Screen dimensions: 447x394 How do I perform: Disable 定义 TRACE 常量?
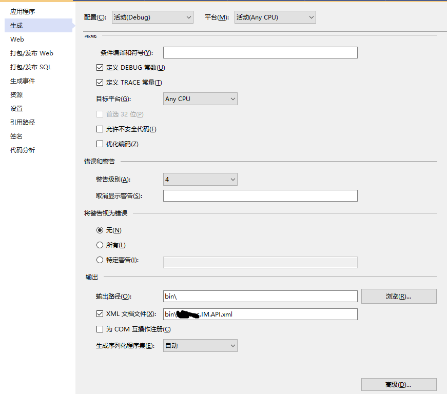pyautogui.click(x=100, y=82)
